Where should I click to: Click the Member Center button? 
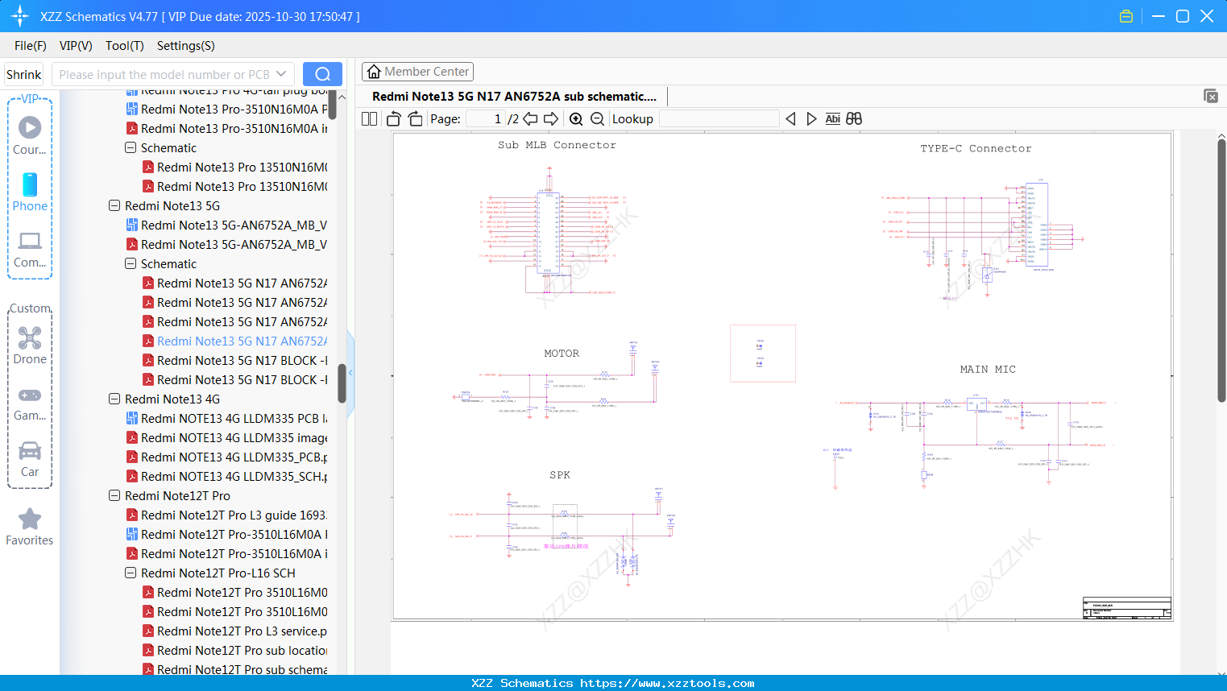pos(417,72)
